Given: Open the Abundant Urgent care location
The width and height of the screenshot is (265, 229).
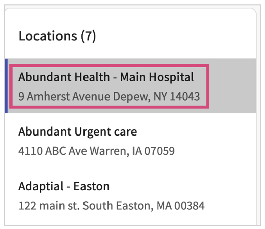Looking at the screenshot, I should 77,131.
